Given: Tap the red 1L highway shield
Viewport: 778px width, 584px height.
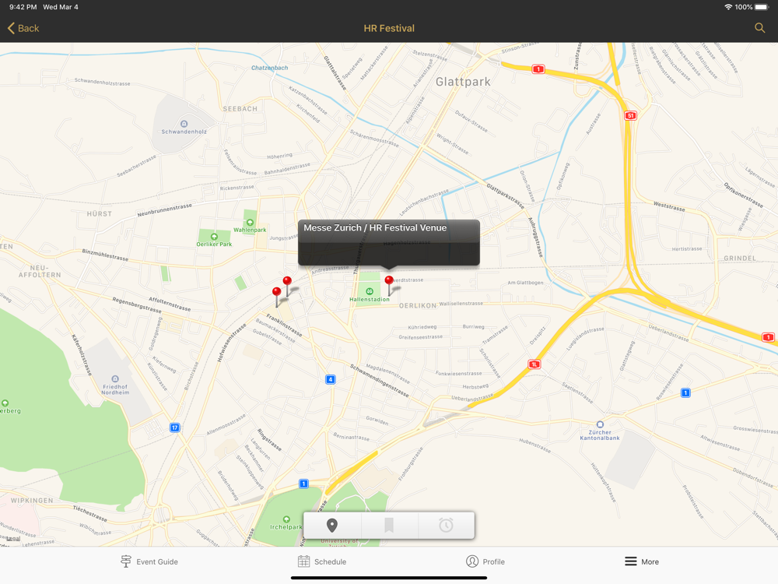Looking at the screenshot, I should tap(534, 364).
